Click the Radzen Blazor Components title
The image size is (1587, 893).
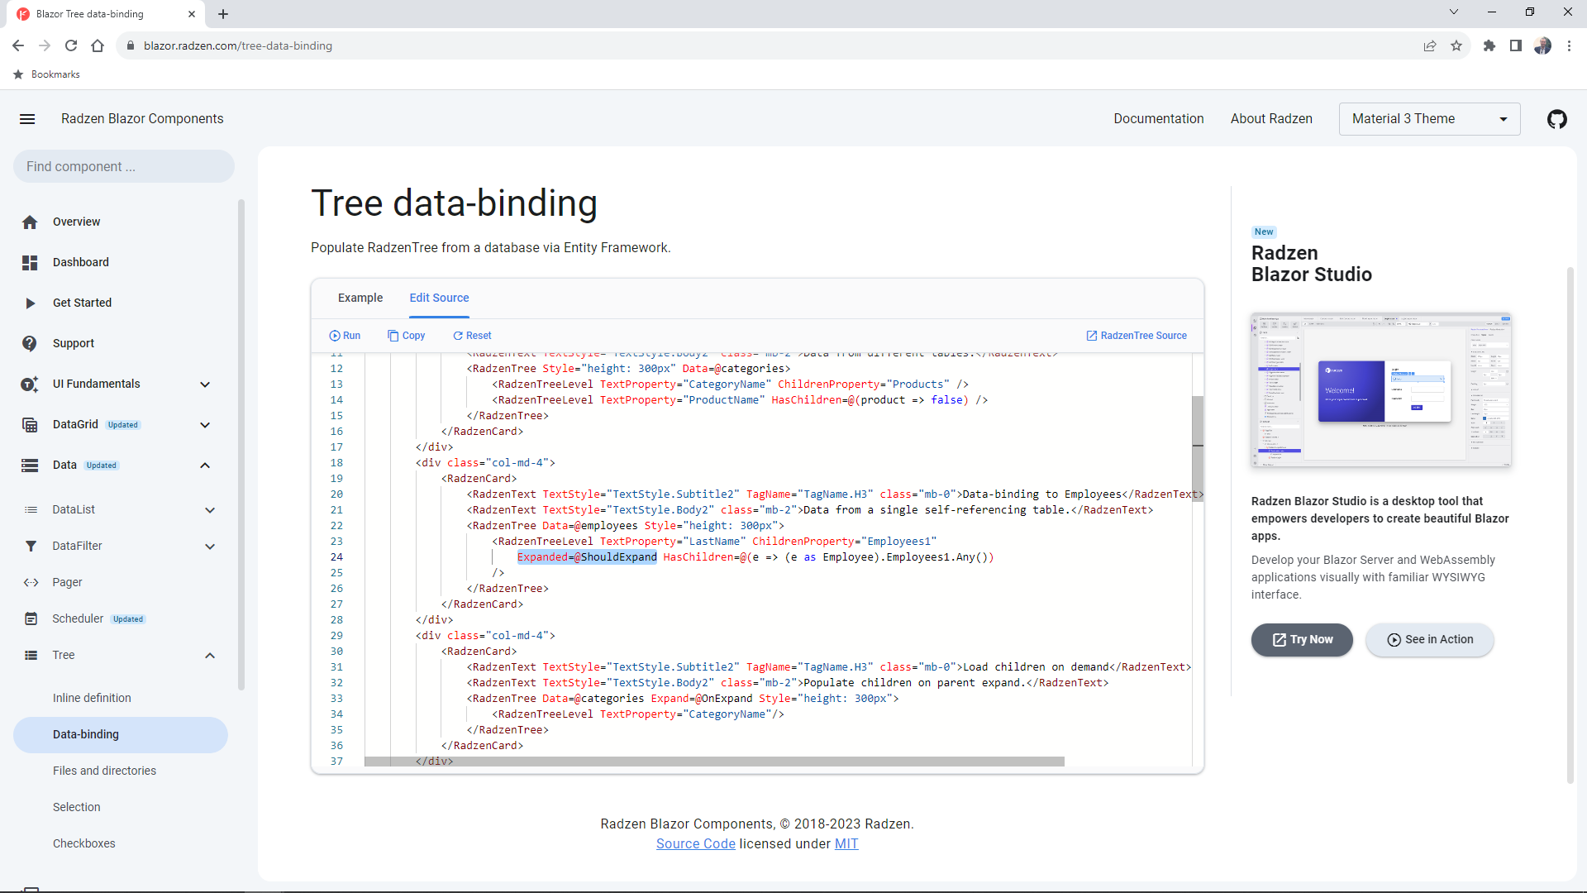(142, 119)
